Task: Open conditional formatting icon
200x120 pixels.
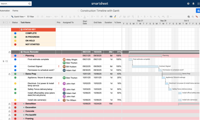Action: [111, 17]
